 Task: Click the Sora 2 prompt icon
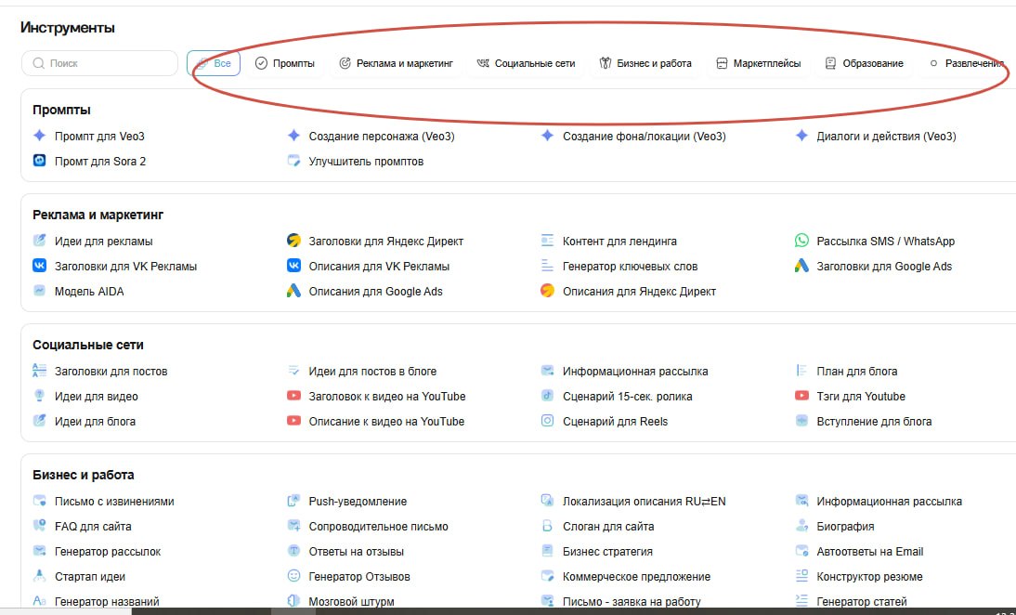[40, 161]
